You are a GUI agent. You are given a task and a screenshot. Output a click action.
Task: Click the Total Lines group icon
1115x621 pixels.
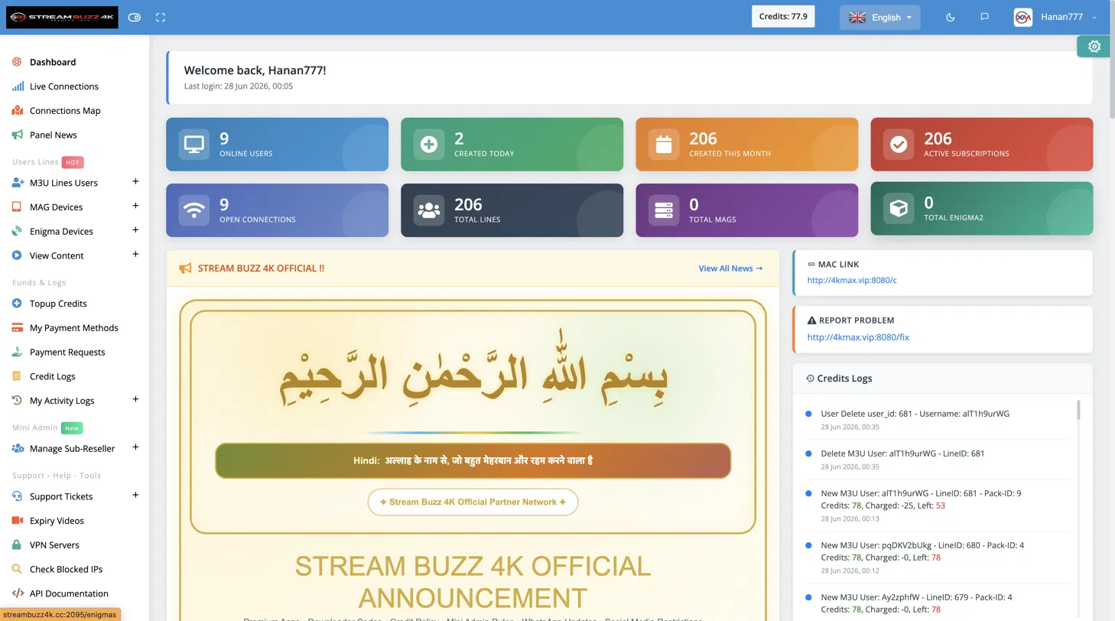pyautogui.click(x=429, y=210)
